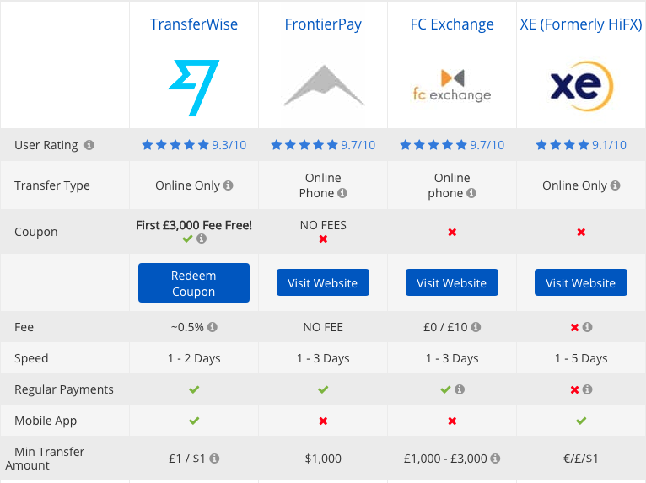Click FrontierPay regular payments check mark
Image resolution: width=646 pixels, height=483 pixels.
[x=323, y=389]
